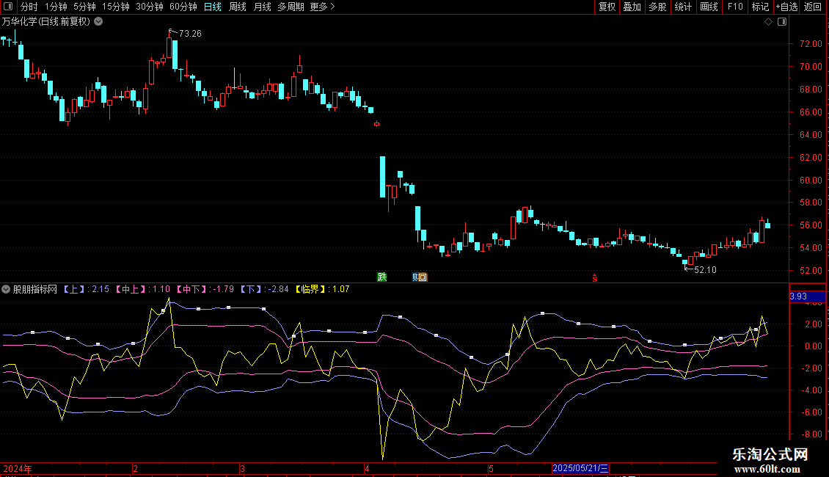Click the 财 finance marker icon
829x477 pixels.
pos(415,277)
